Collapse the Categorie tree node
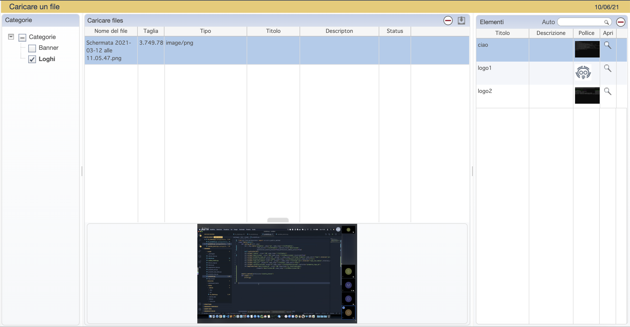This screenshot has width=630, height=327. point(11,37)
